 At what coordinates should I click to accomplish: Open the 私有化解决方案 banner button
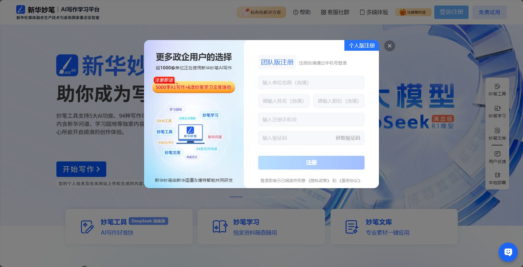[x=261, y=12]
